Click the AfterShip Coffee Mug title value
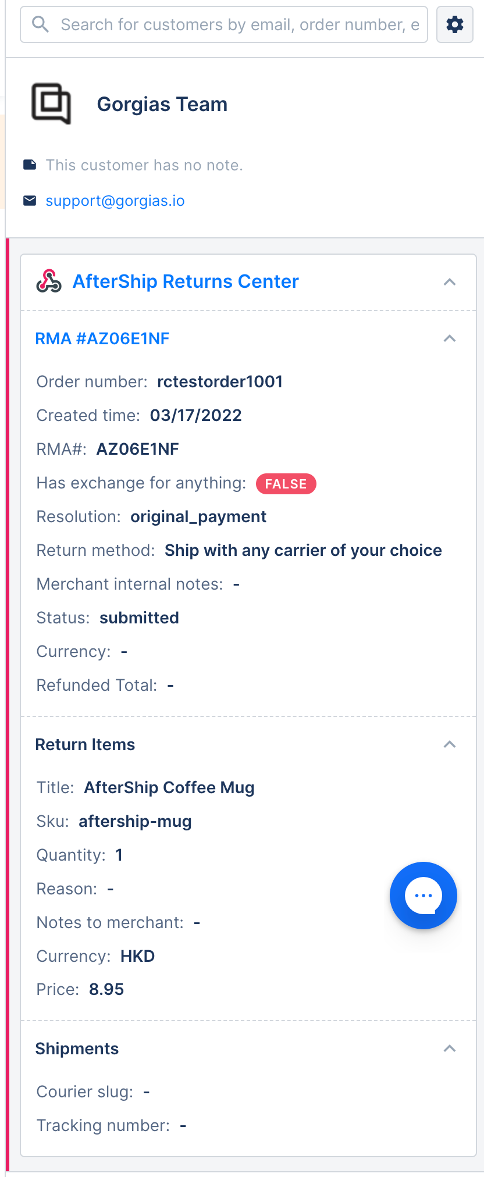Screen dimensions: 484x1177 (x=169, y=787)
